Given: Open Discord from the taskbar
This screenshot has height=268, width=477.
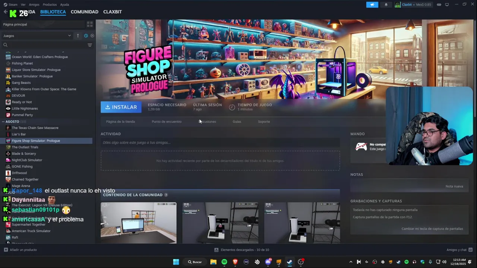Looking at the screenshot, I should (268, 262).
